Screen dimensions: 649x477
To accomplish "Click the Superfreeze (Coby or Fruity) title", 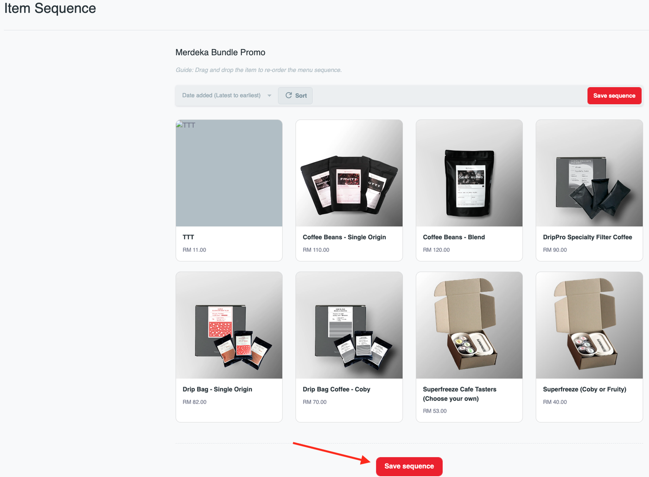I will pos(585,389).
